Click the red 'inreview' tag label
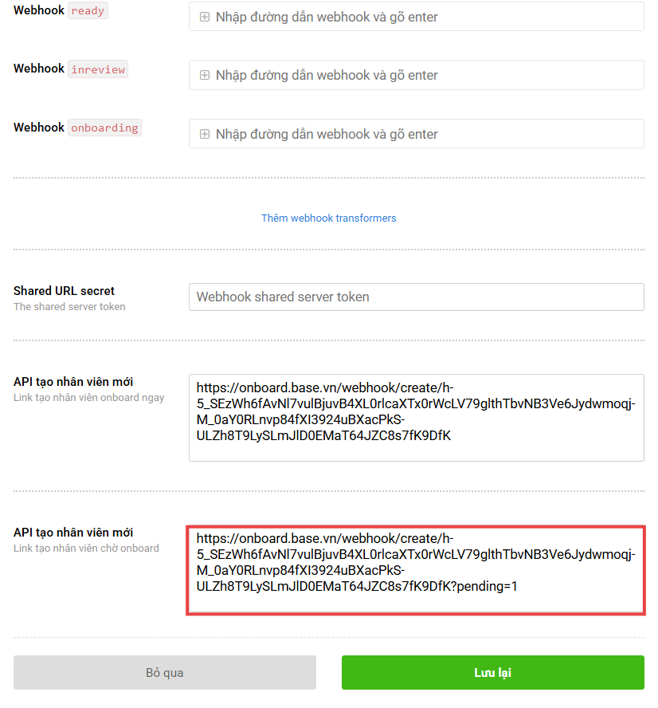Image resolution: width=658 pixels, height=708 pixels. point(98,69)
